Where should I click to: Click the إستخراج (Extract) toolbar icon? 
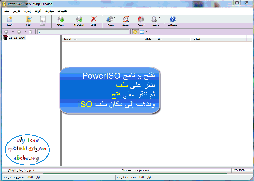(79, 20)
